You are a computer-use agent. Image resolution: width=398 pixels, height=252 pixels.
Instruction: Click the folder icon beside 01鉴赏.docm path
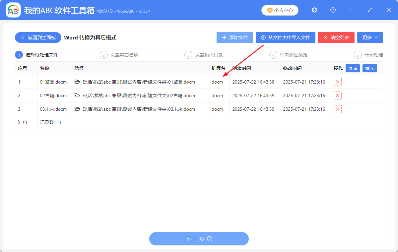(x=76, y=82)
